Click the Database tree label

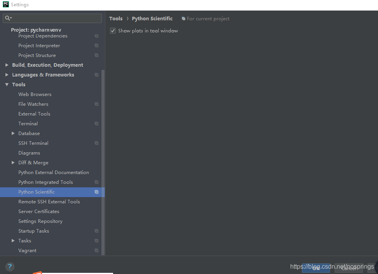tap(29, 133)
